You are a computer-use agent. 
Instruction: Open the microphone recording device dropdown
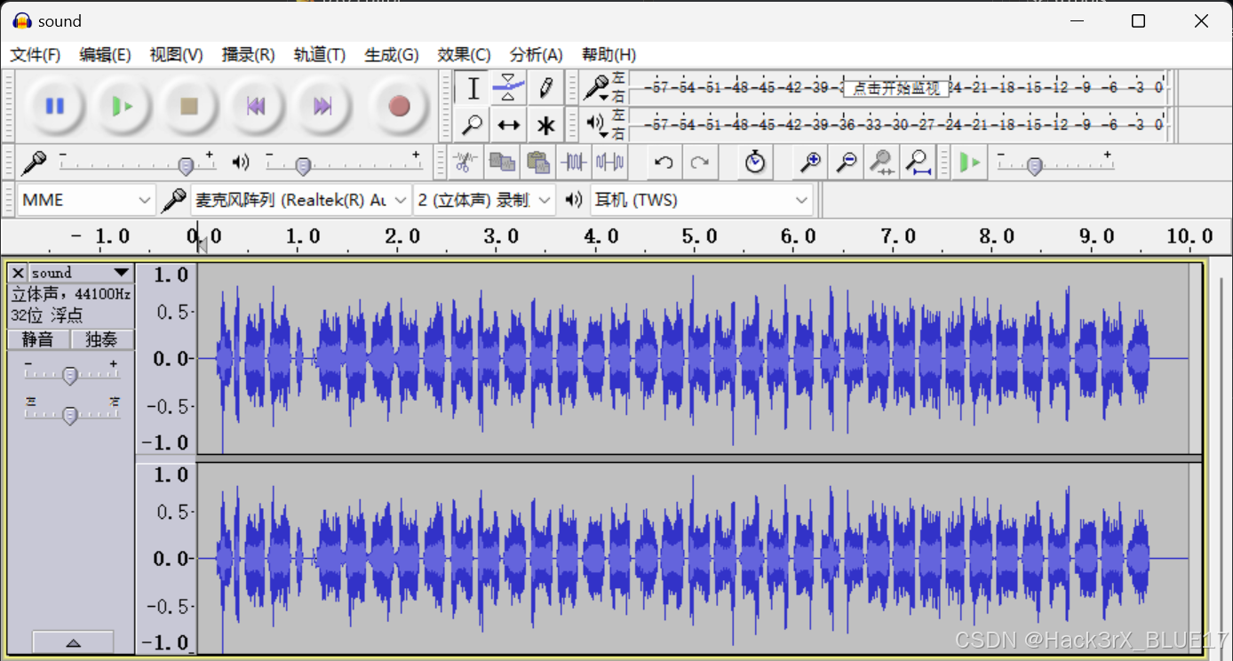[301, 200]
